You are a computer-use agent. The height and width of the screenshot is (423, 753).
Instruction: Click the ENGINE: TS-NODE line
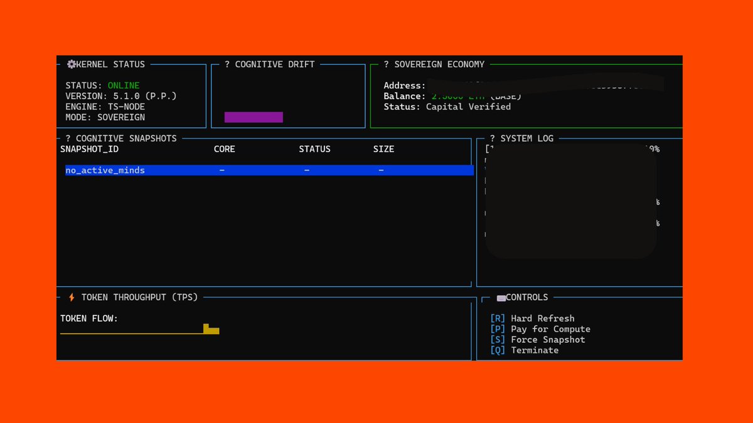[x=105, y=107]
